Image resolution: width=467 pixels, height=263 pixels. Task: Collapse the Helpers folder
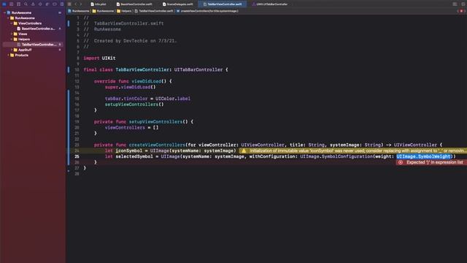tap(12, 39)
